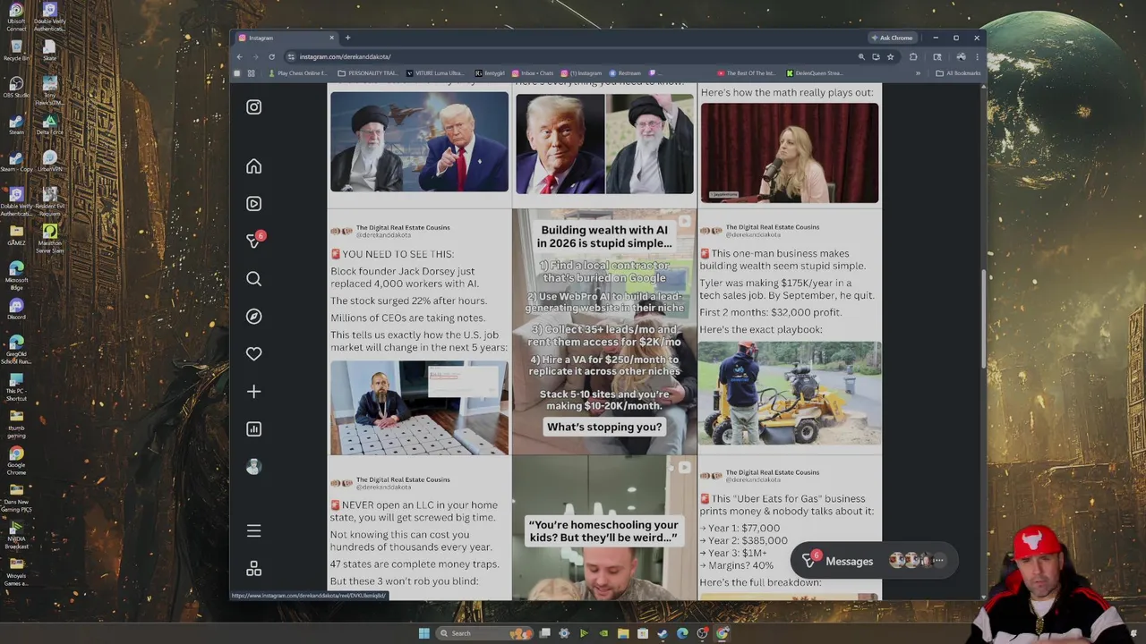The image size is (1146, 644).
Task: Open Inbox • Chats bookmark
Action: click(x=534, y=73)
